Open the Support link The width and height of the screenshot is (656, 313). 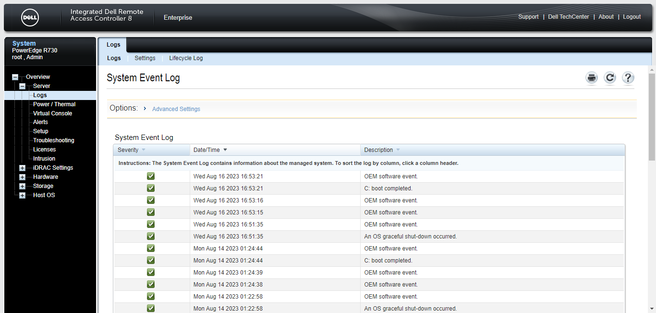pyautogui.click(x=528, y=17)
